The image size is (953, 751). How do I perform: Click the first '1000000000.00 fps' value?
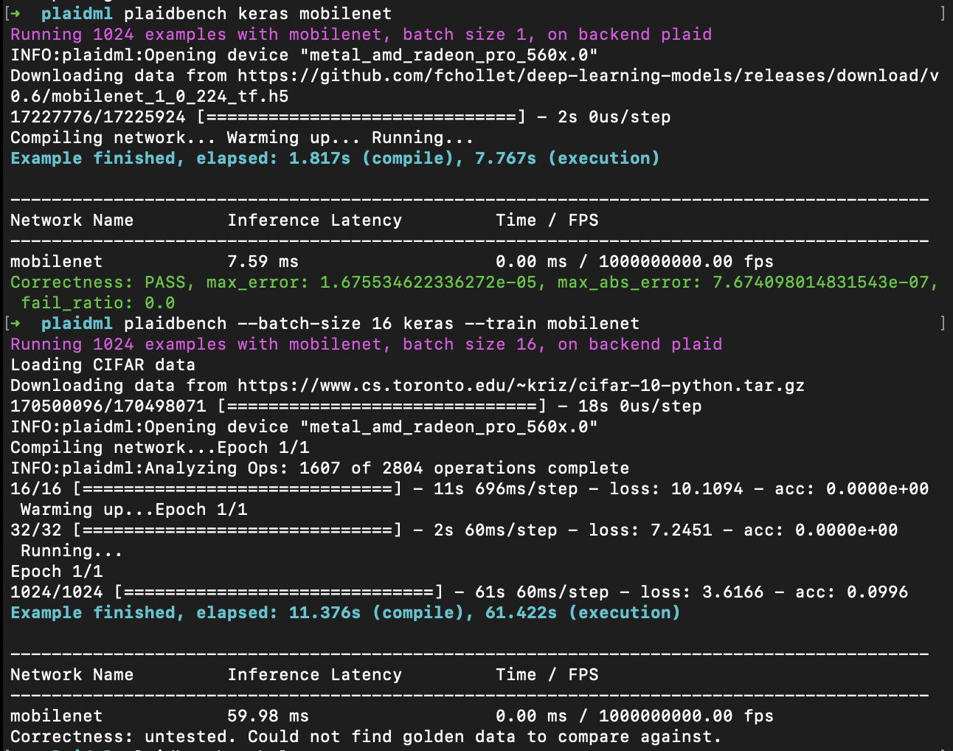(686, 261)
